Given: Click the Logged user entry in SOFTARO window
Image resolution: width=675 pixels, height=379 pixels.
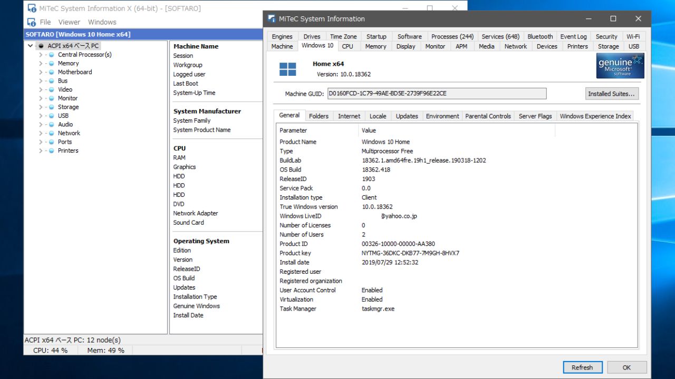Looking at the screenshot, I should pos(189,74).
